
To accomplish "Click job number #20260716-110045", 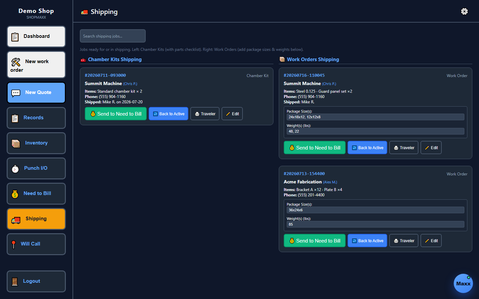I will [x=304, y=75].
